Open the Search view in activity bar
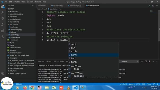The height and width of the screenshot is (90, 160). 3,12
